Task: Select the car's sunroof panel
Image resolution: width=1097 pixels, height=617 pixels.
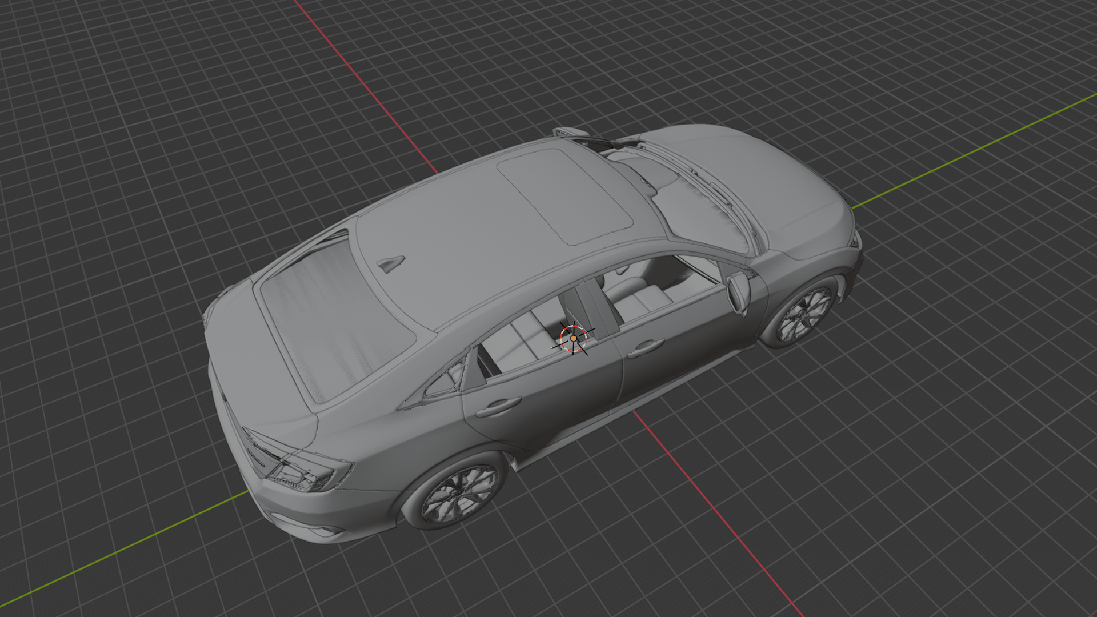Action: [x=564, y=196]
